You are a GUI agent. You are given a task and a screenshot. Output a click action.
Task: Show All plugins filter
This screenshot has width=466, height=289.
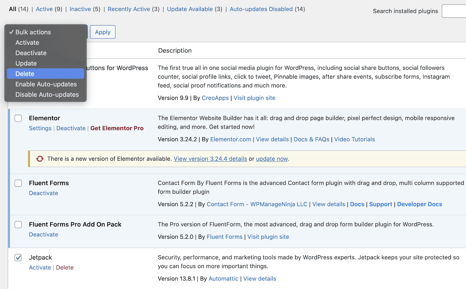coord(13,9)
